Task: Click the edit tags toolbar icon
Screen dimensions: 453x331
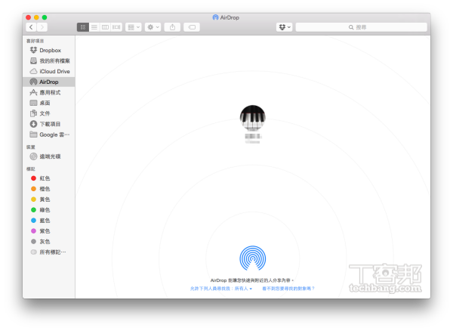Action: [192, 27]
